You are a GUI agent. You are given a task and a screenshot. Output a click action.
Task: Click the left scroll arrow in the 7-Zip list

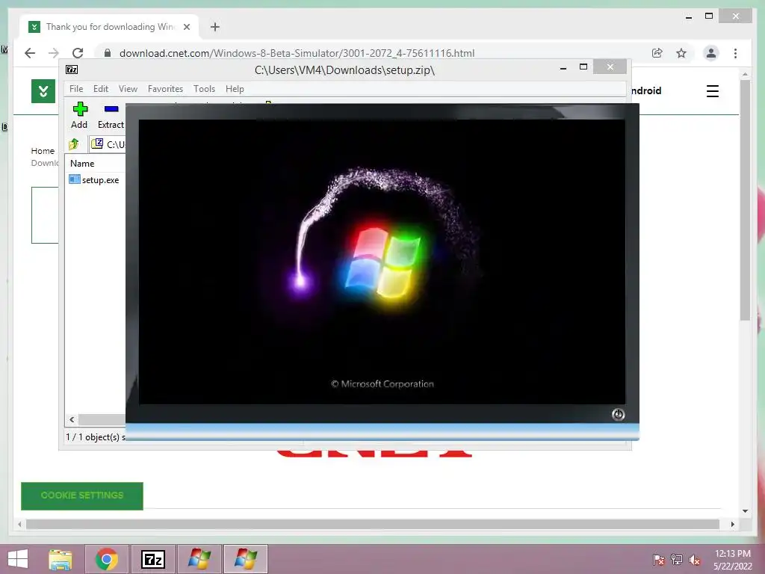tap(72, 419)
